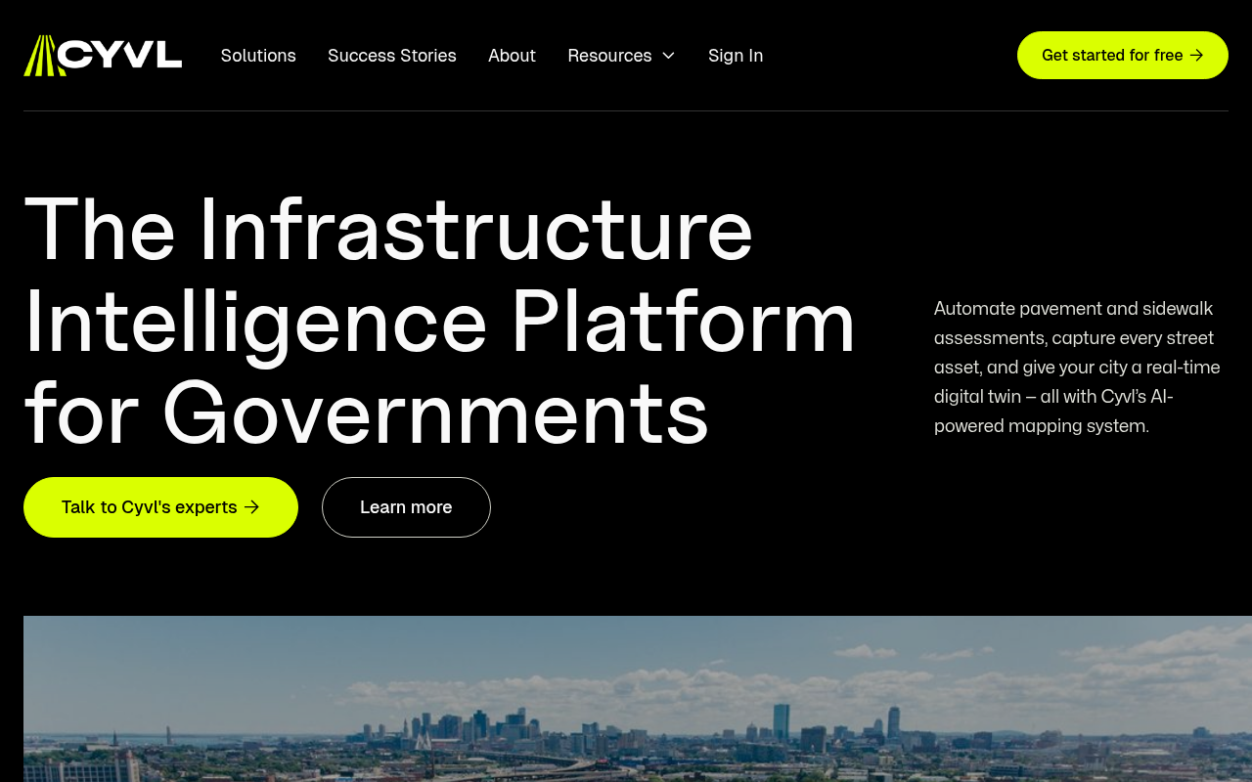Click Talk to Cyvl's experts
Image resolution: width=1252 pixels, height=782 pixels.
coord(149,506)
